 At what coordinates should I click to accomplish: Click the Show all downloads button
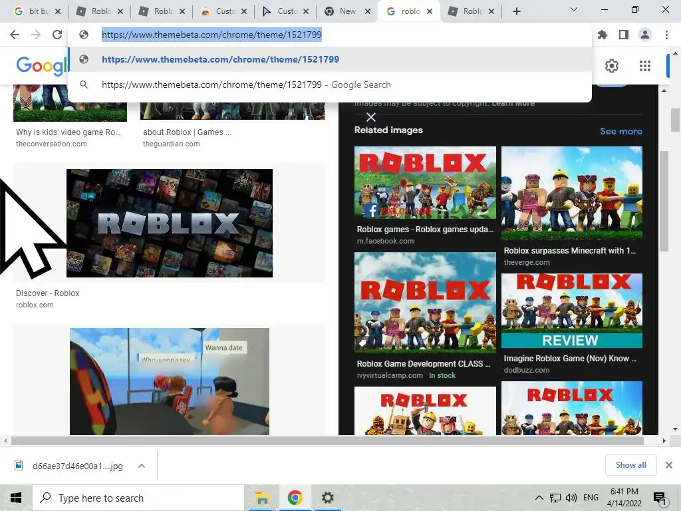coord(630,465)
